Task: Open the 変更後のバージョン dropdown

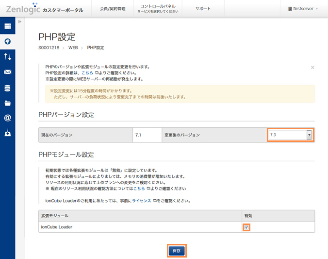Action: [x=291, y=135]
